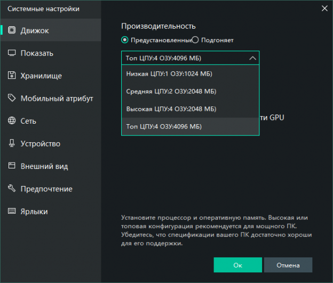The width and height of the screenshot is (333, 283).
Task: Select the Подгоняет radio button
Action: [195, 40]
